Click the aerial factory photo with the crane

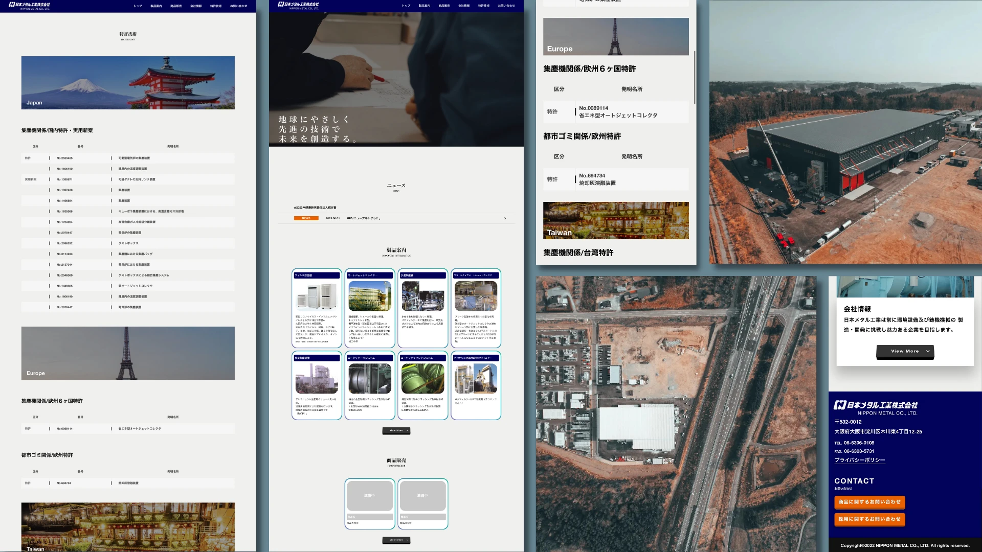(x=845, y=132)
